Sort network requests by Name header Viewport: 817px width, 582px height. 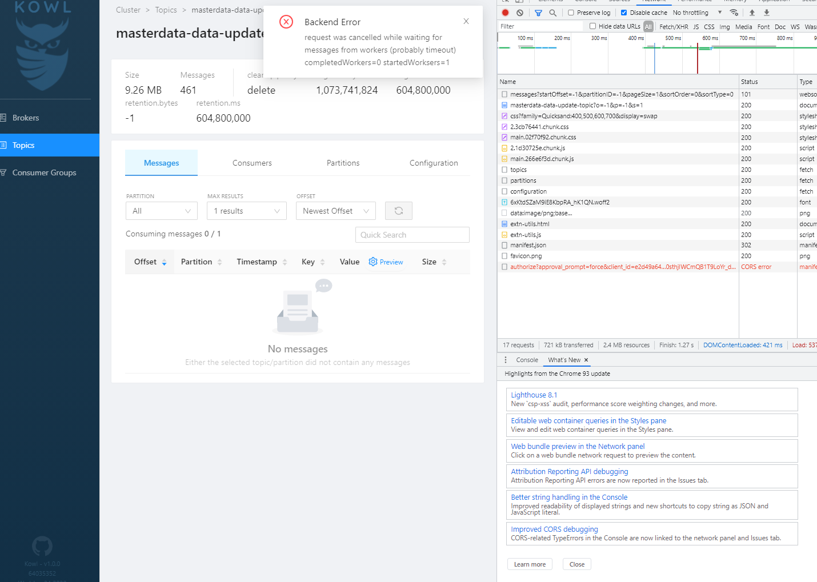click(x=618, y=82)
